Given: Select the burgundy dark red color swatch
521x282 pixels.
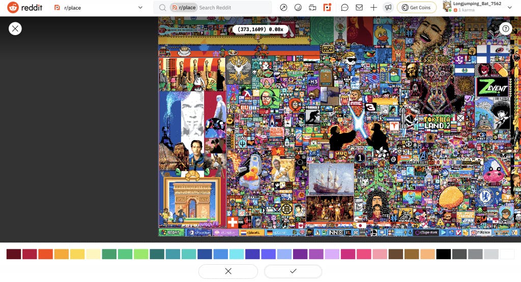Looking at the screenshot, I should [x=14, y=254].
